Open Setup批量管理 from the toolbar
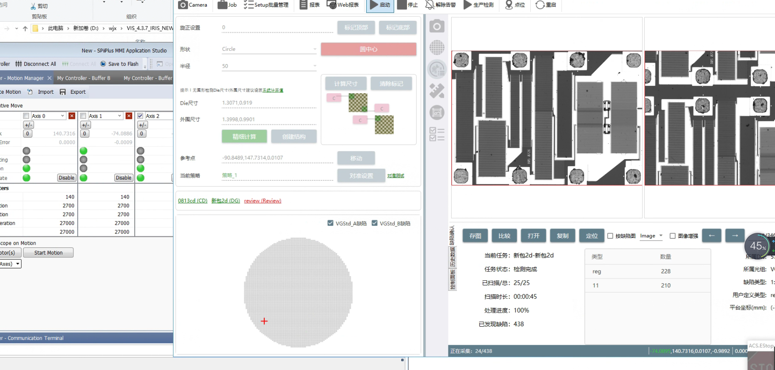This screenshot has width=775, height=370. (x=266, y=5)
